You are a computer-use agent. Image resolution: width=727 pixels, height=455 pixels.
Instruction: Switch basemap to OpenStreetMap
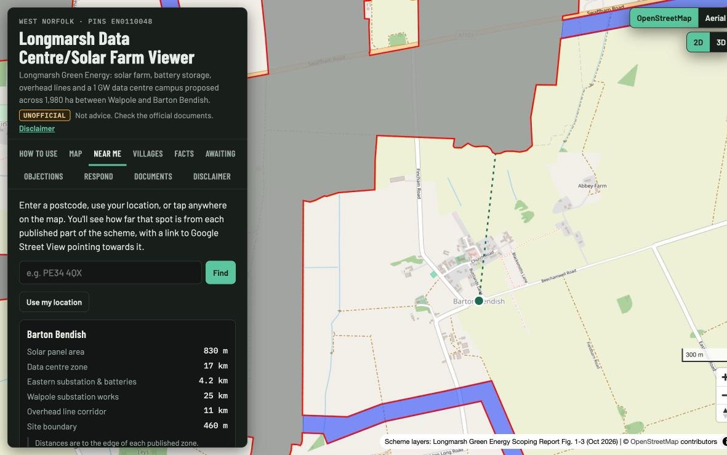point(664,18)
